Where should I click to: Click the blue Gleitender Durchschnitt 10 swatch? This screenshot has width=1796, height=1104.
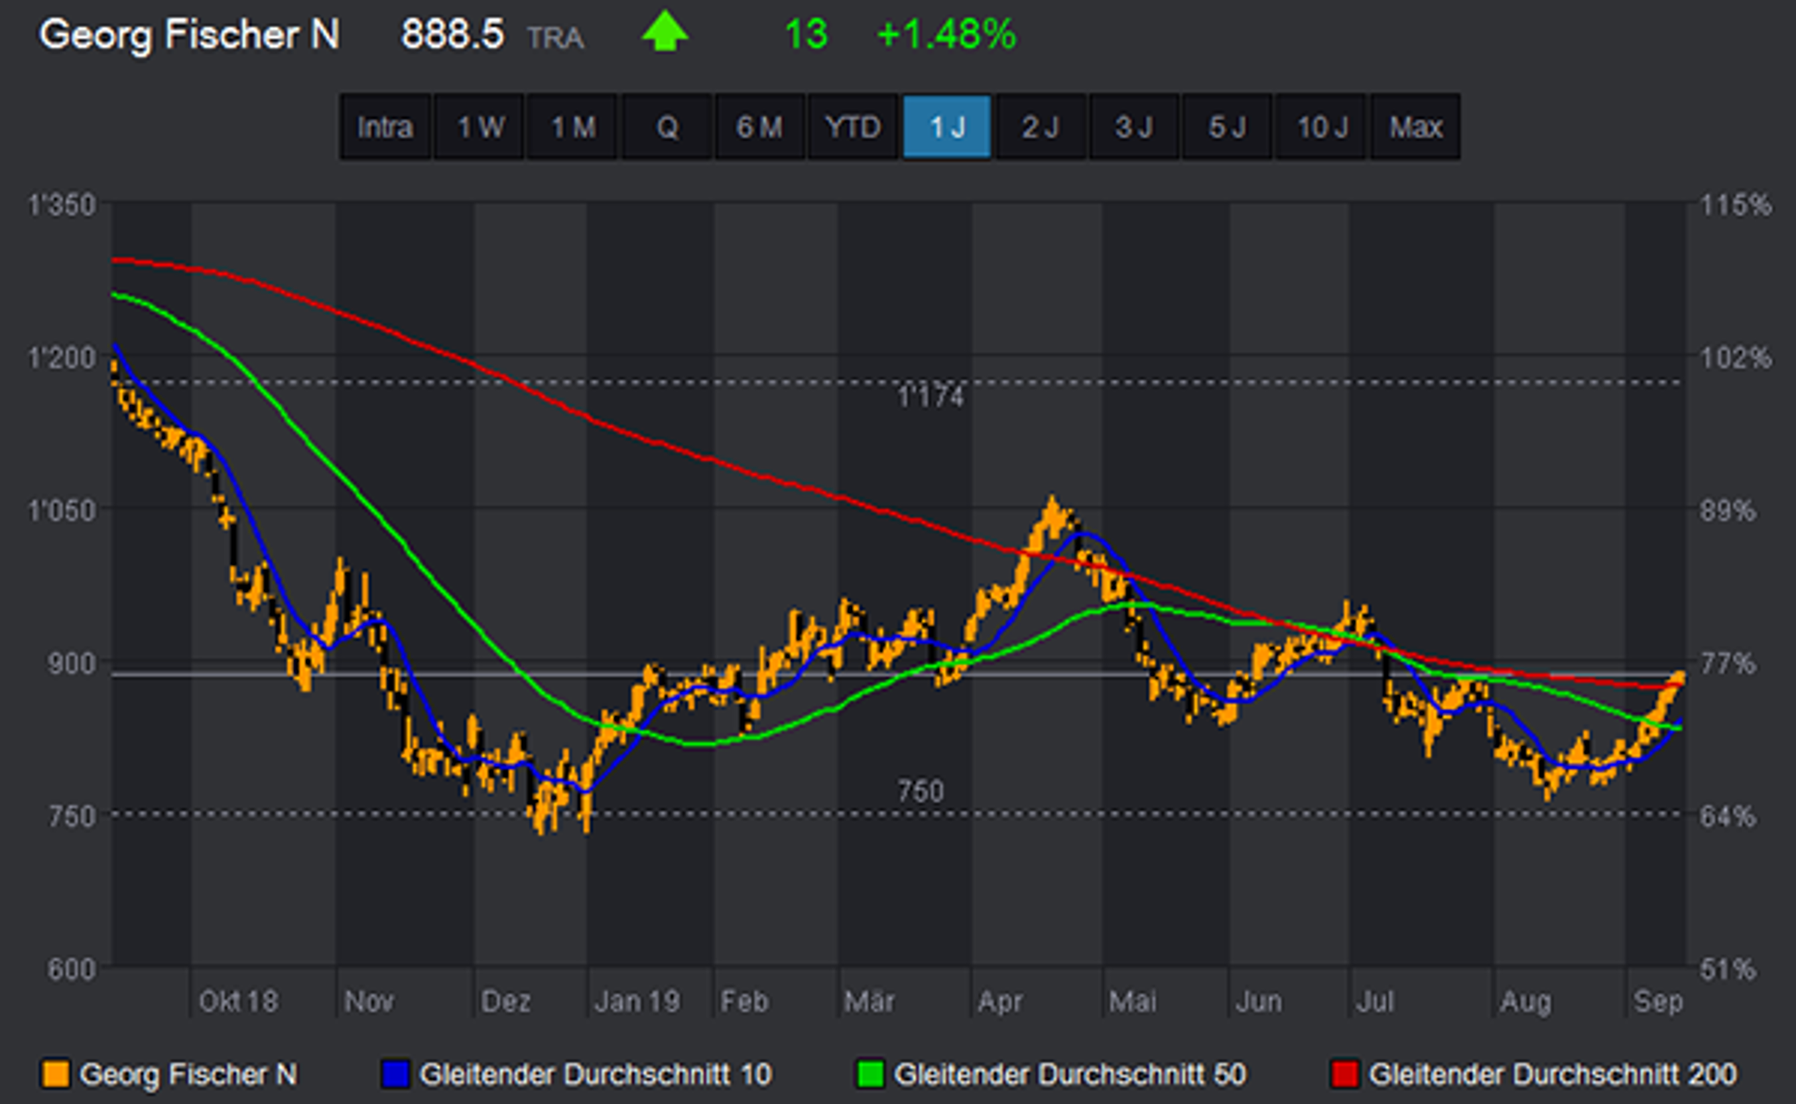(x=395, y=1074)
